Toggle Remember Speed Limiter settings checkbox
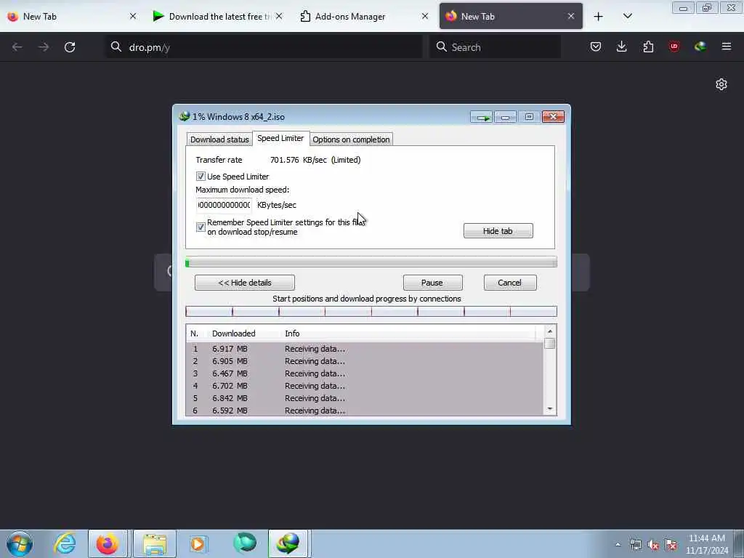 point(201,227)
